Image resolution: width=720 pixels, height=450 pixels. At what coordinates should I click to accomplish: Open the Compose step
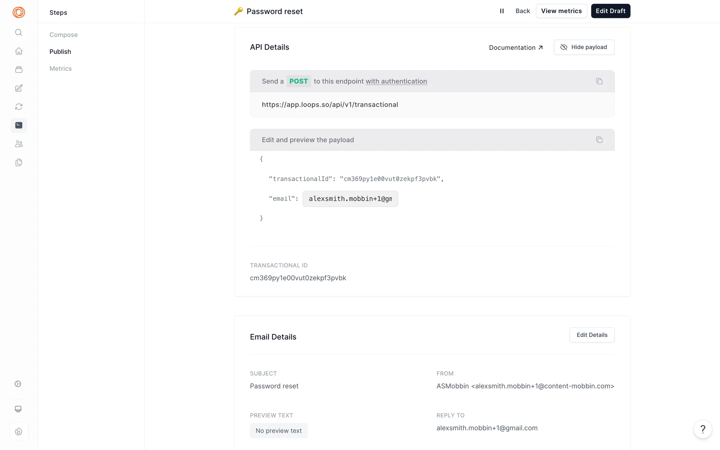tap(63, 35)
